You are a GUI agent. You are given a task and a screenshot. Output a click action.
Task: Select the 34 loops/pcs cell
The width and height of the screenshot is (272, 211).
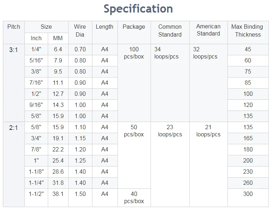pos(166,53)
